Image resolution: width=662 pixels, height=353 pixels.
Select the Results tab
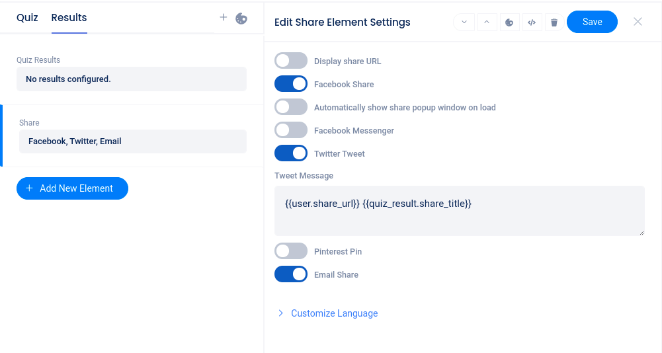click(x=69, y=18)
